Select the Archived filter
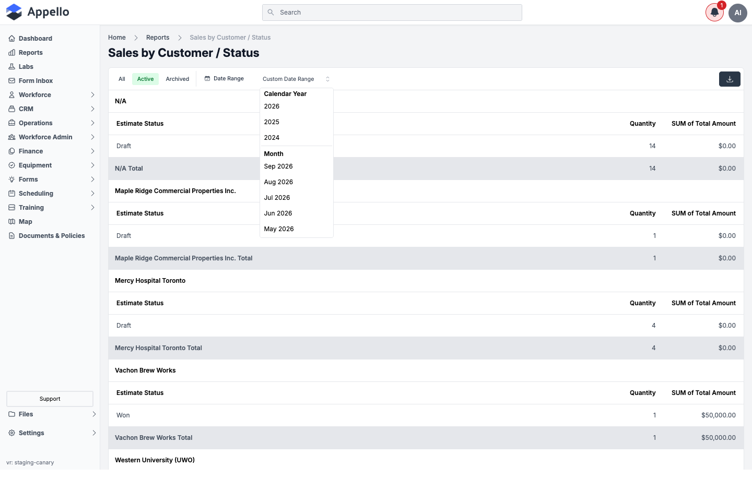The width and height of the screenshot is (752, 479). coord(178,79)
